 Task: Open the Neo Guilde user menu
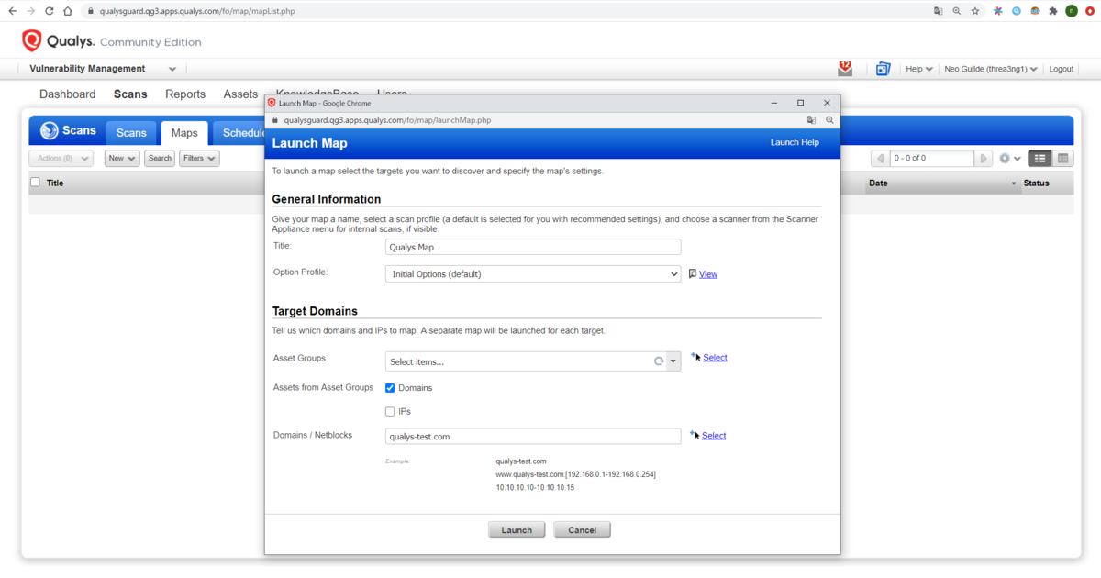tap(991, 69)
